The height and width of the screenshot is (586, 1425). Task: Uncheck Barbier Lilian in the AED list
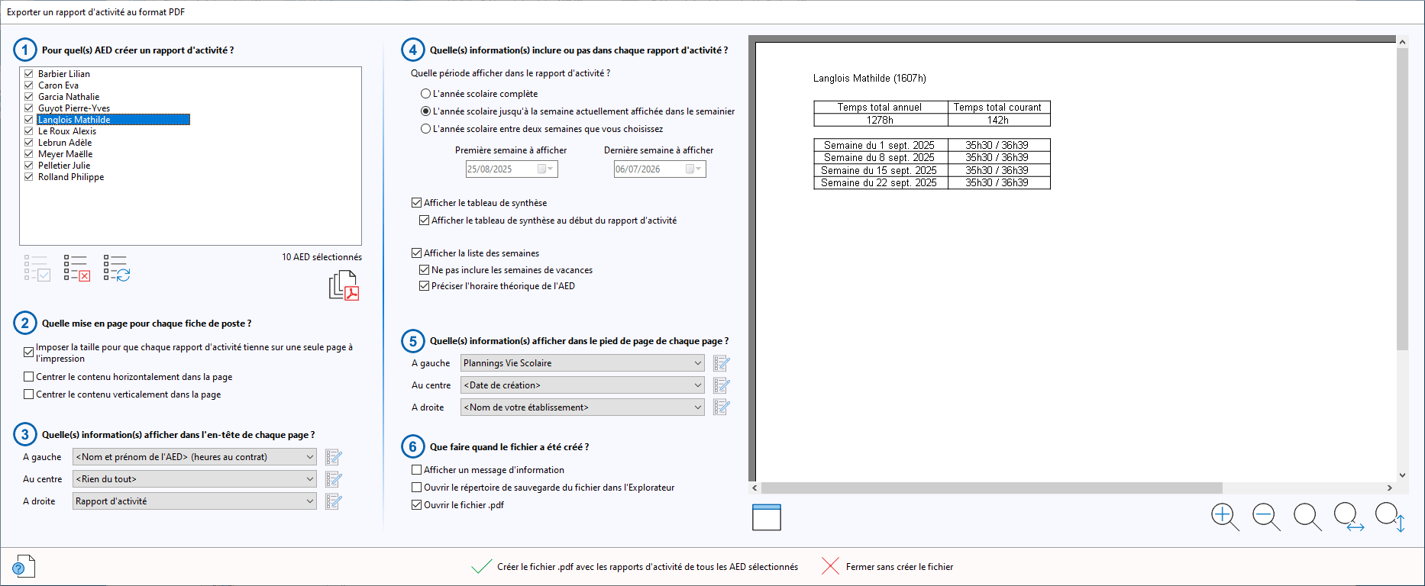pyautogui.click(x=29, y=74)
